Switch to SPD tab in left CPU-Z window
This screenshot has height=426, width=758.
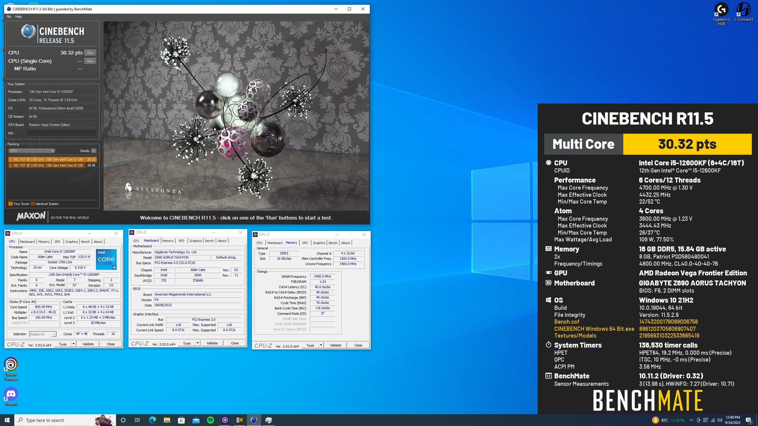[x=57, y=242]
